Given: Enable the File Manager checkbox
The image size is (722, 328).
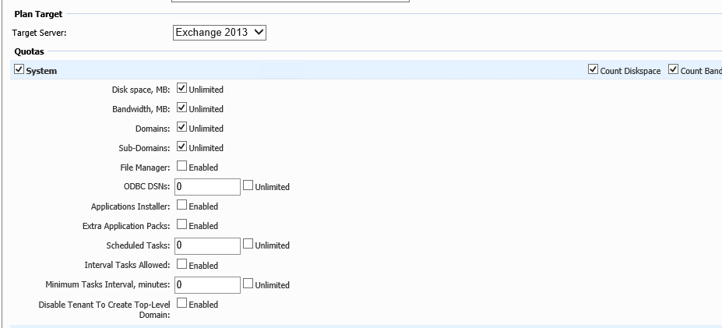Looking at the screenshot, I should click(182, 166).
